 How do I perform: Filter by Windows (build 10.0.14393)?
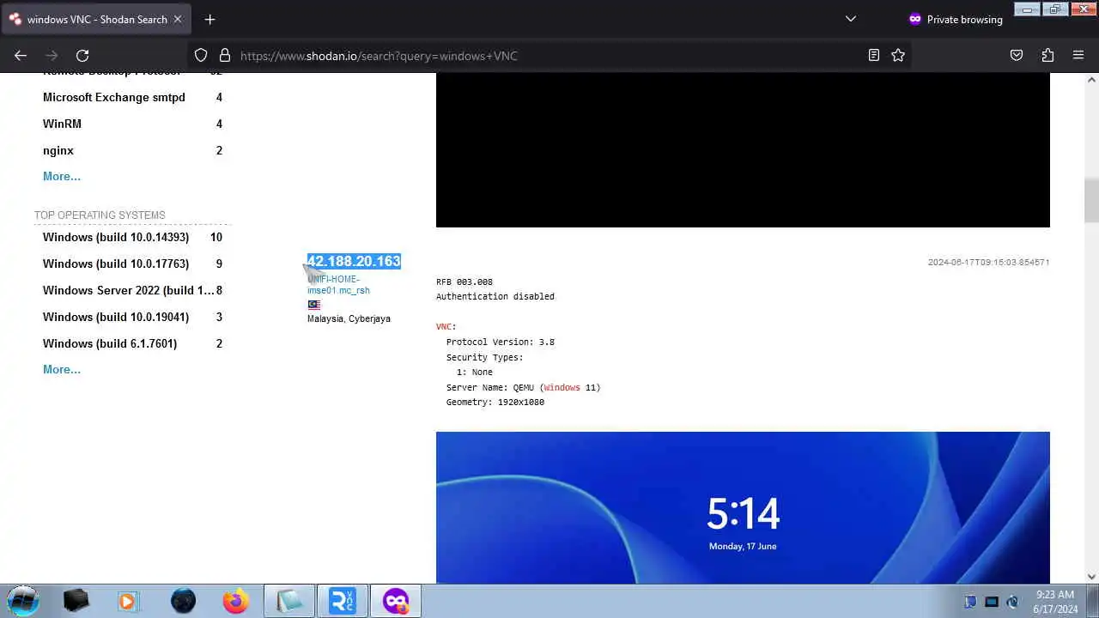click(116, 237)
